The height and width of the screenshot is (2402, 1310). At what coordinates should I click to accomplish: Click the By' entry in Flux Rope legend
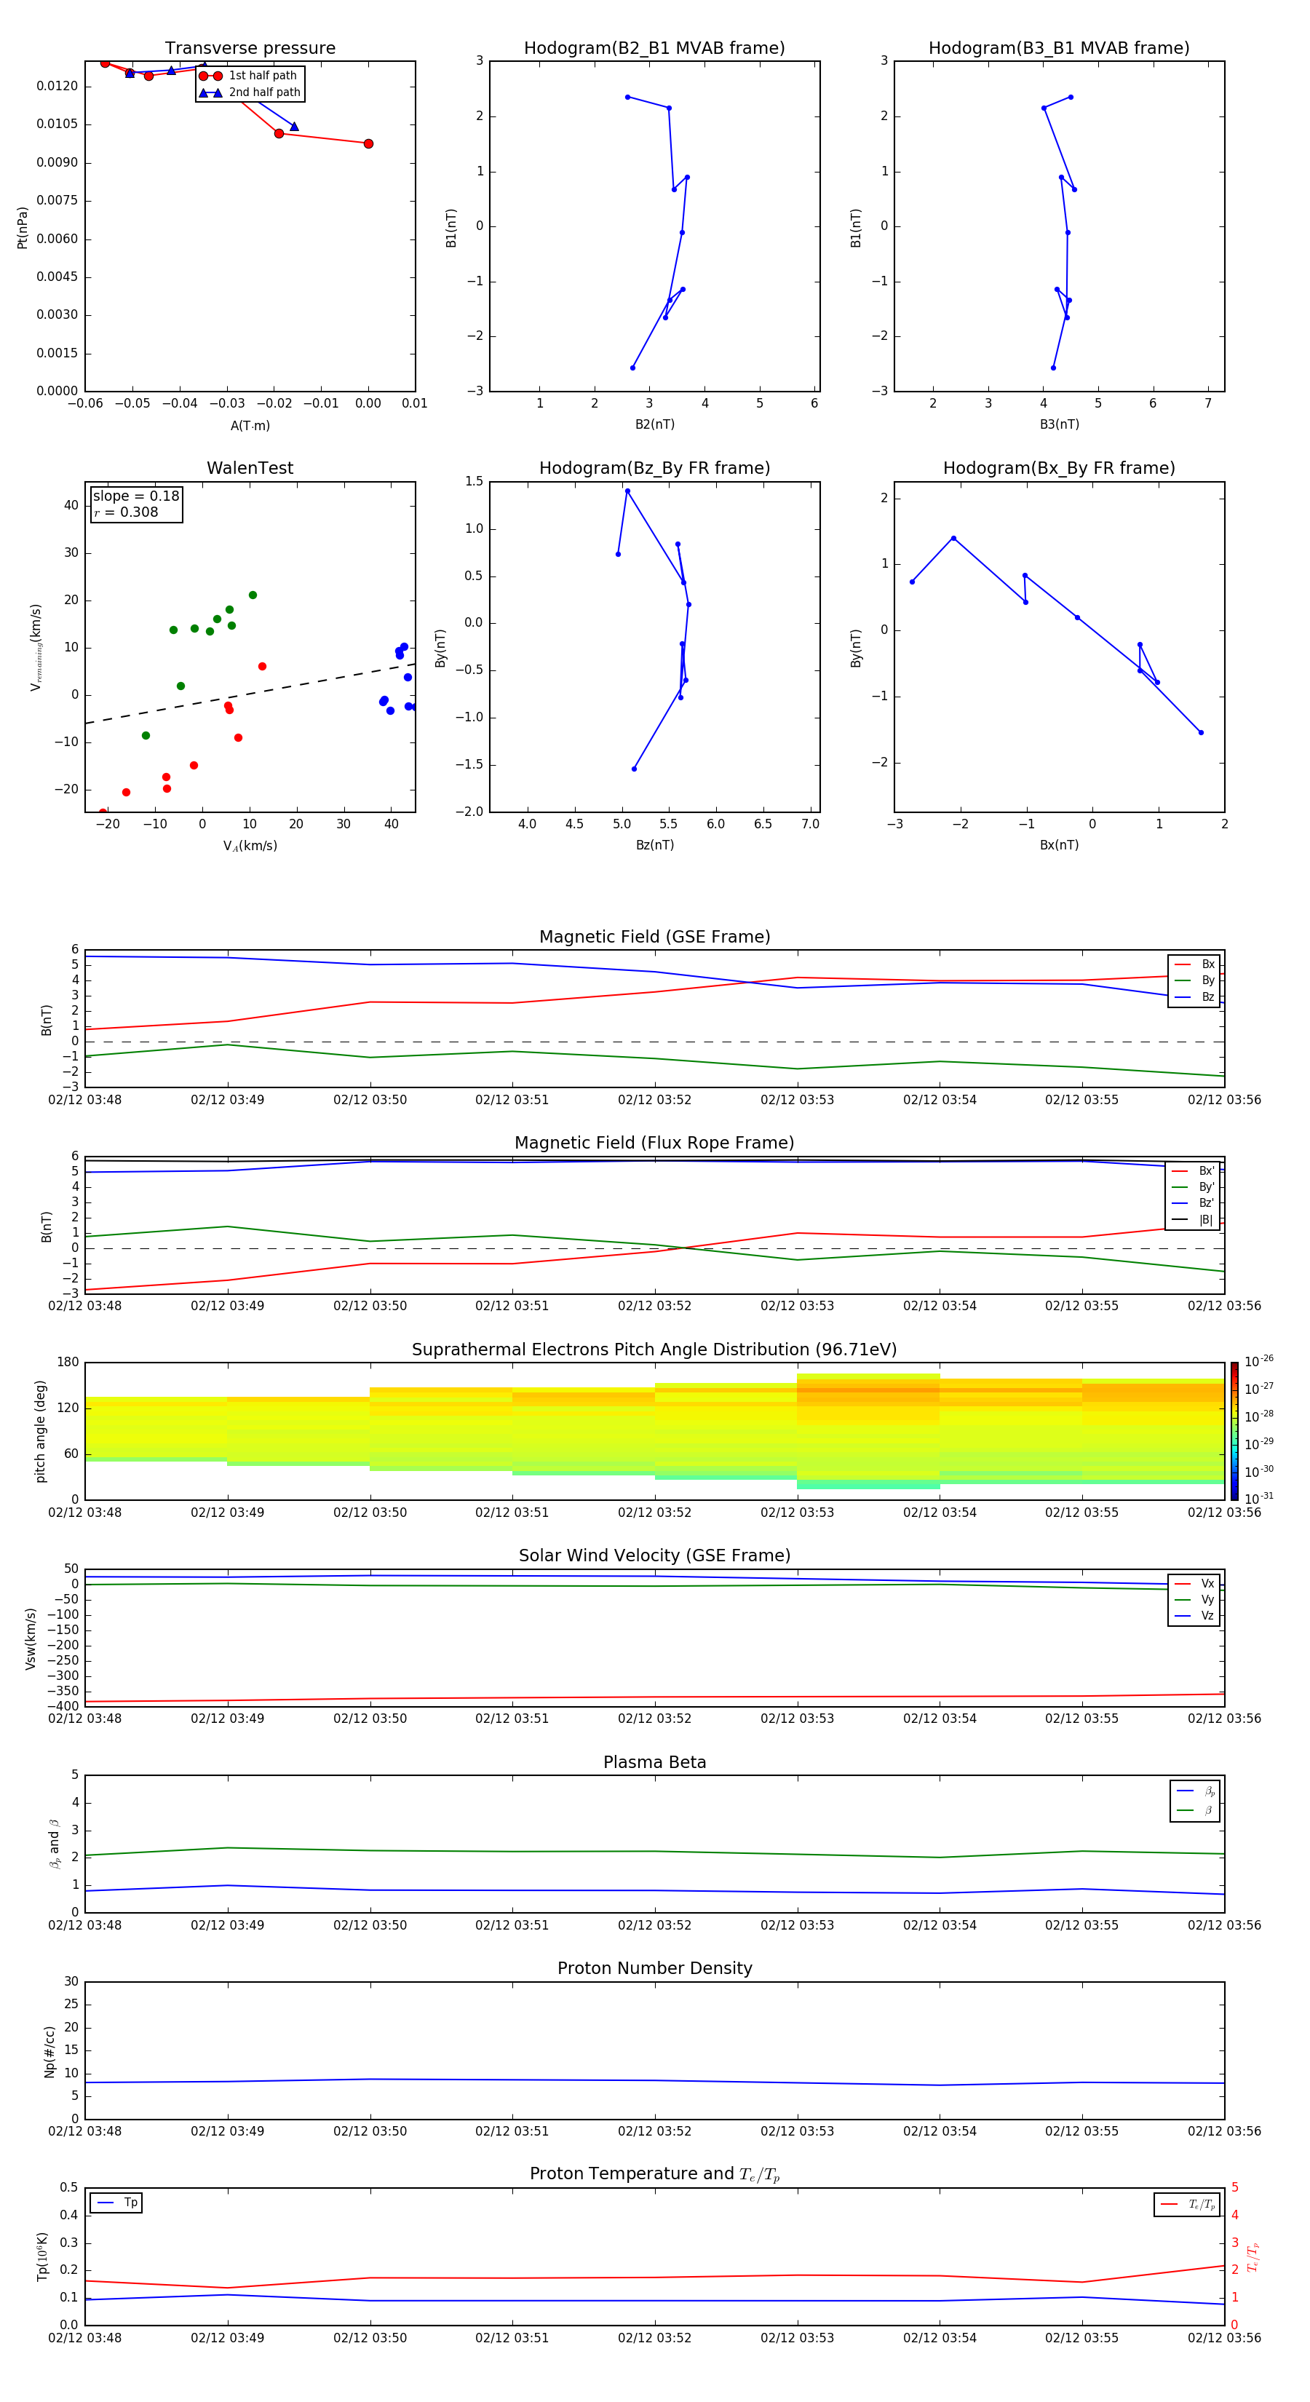(1194, 1187)
